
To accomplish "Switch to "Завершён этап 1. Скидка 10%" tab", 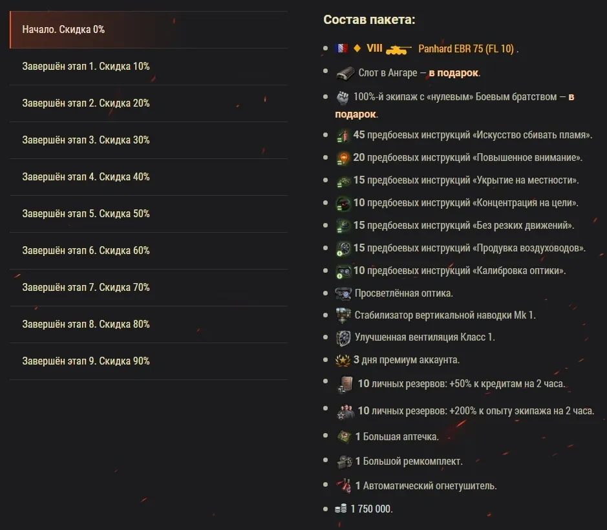I will (x=149, y=67).
